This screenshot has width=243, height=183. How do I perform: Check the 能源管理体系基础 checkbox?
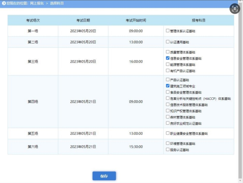[168, 64]
